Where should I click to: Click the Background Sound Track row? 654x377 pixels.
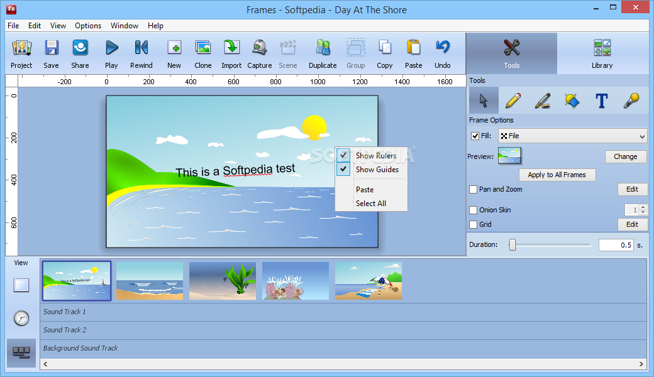pyautogui.click(x=343, y=349)
